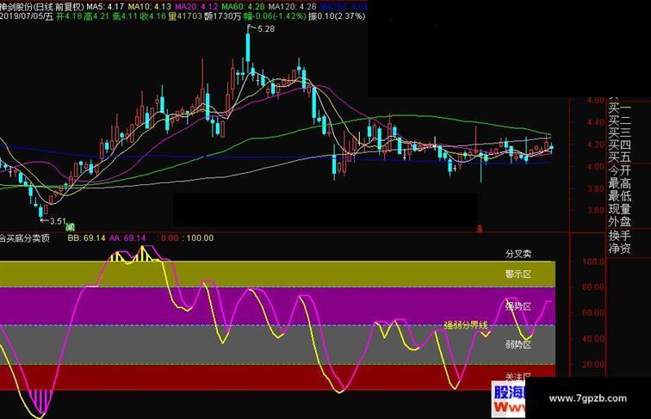Image resolution: width=651 pixels, height=419 pixels.
Task: Click the amplitude value 振0.10(2.37%)
Action: tap(338, 16)
